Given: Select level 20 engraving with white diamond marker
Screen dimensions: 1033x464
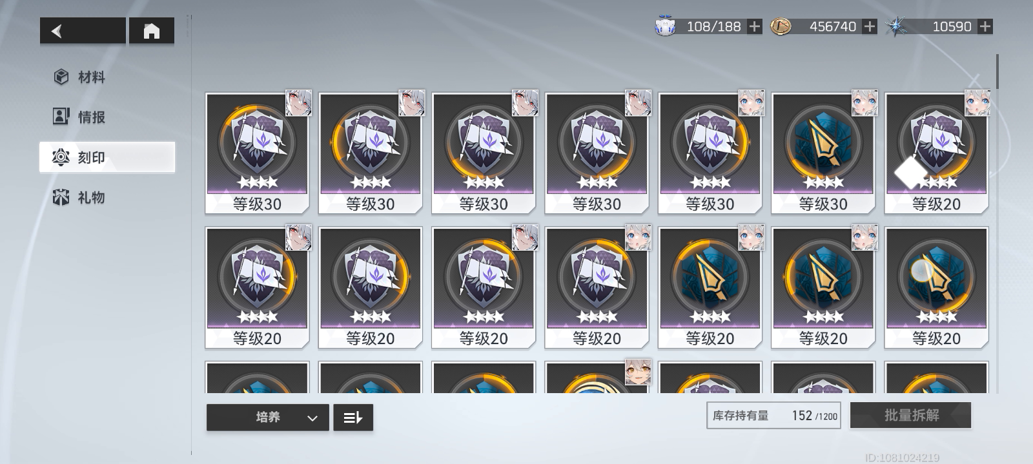Looking at the screenshot, I should tap(936, 153).
